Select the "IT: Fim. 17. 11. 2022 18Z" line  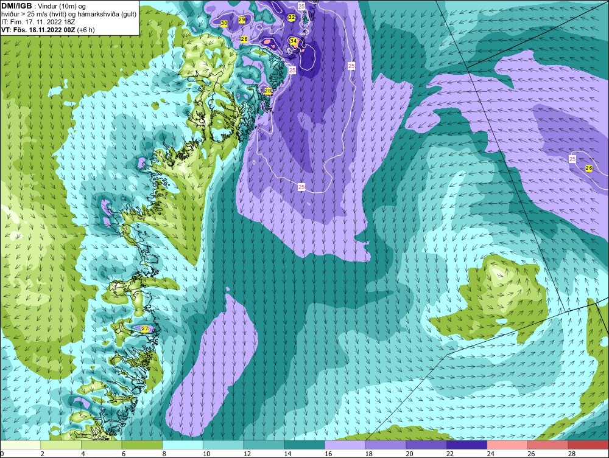point(38,22)
